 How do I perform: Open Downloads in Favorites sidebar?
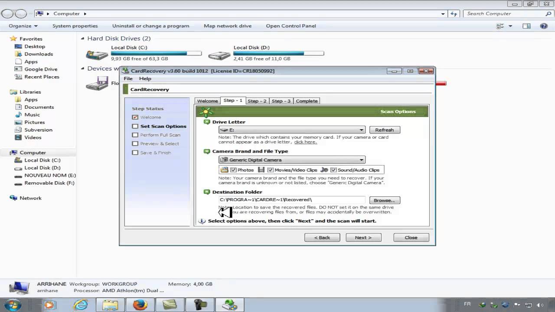coord(39,54)
